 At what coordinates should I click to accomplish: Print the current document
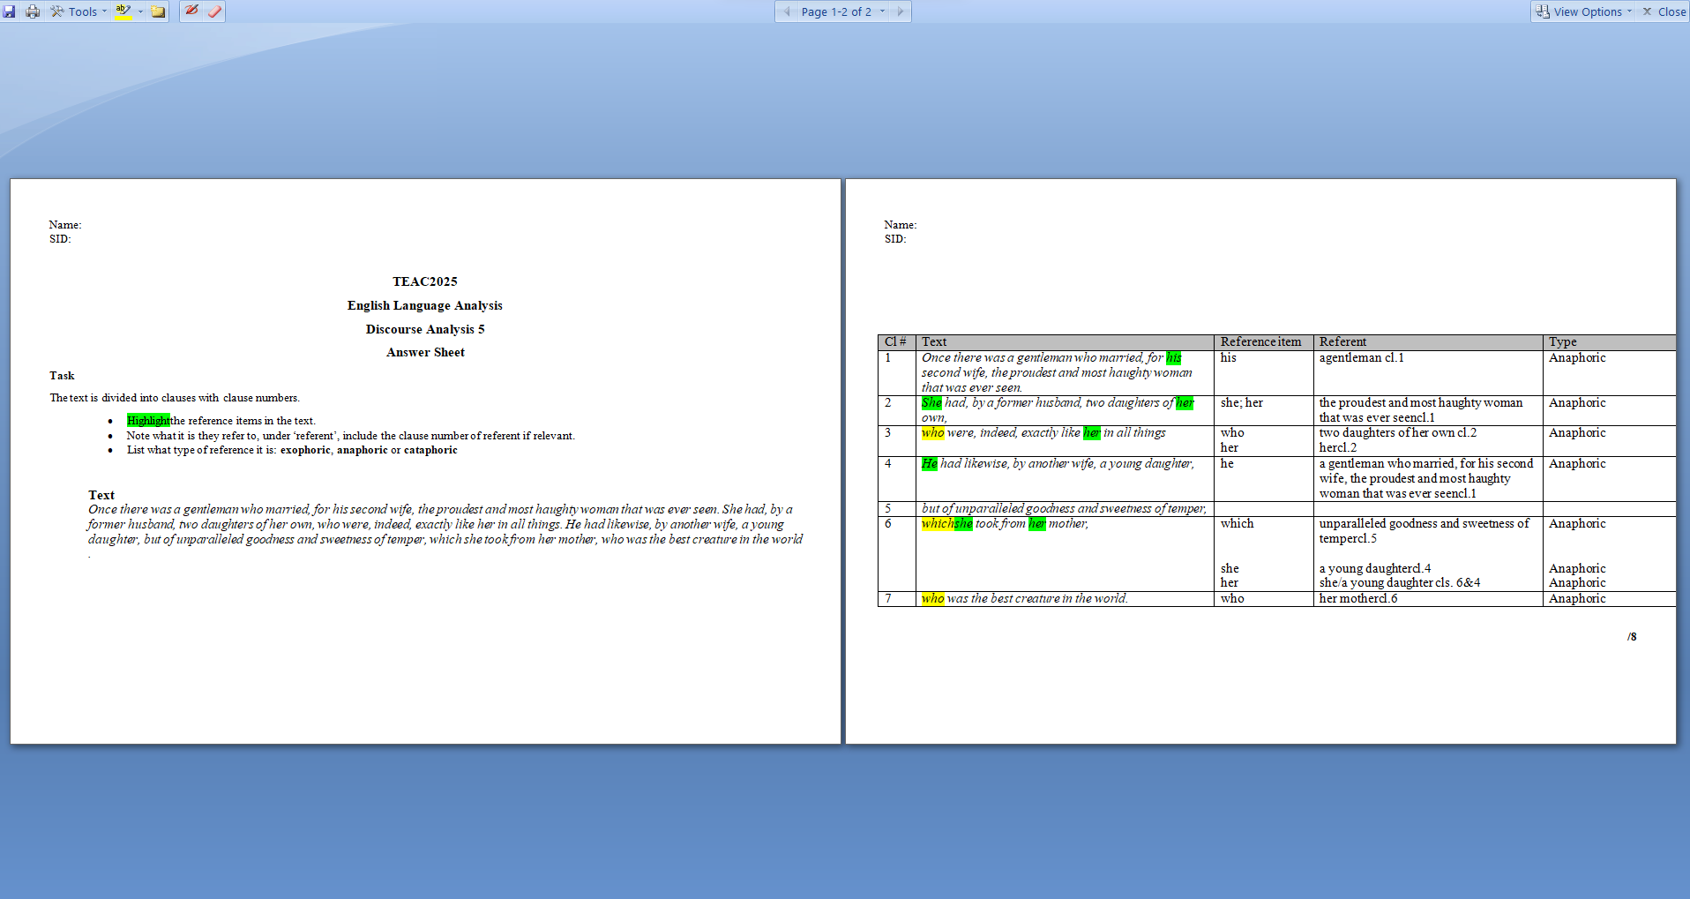click(x=33, y=11)
